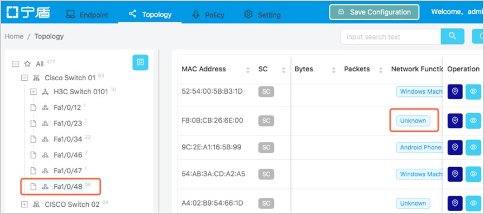The width and height of the screenshot is (484, 214).
Task: Collapse the Cisco Switch 01 node
Action: tap(24, 78)
